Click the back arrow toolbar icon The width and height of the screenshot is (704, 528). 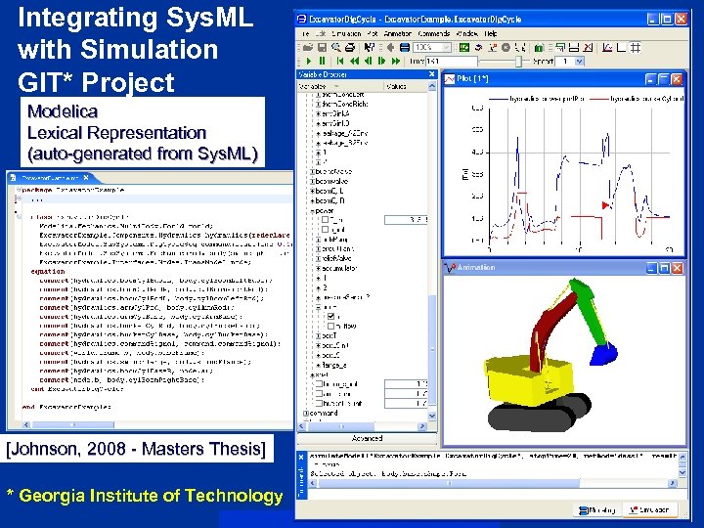[x=390, y=47]
